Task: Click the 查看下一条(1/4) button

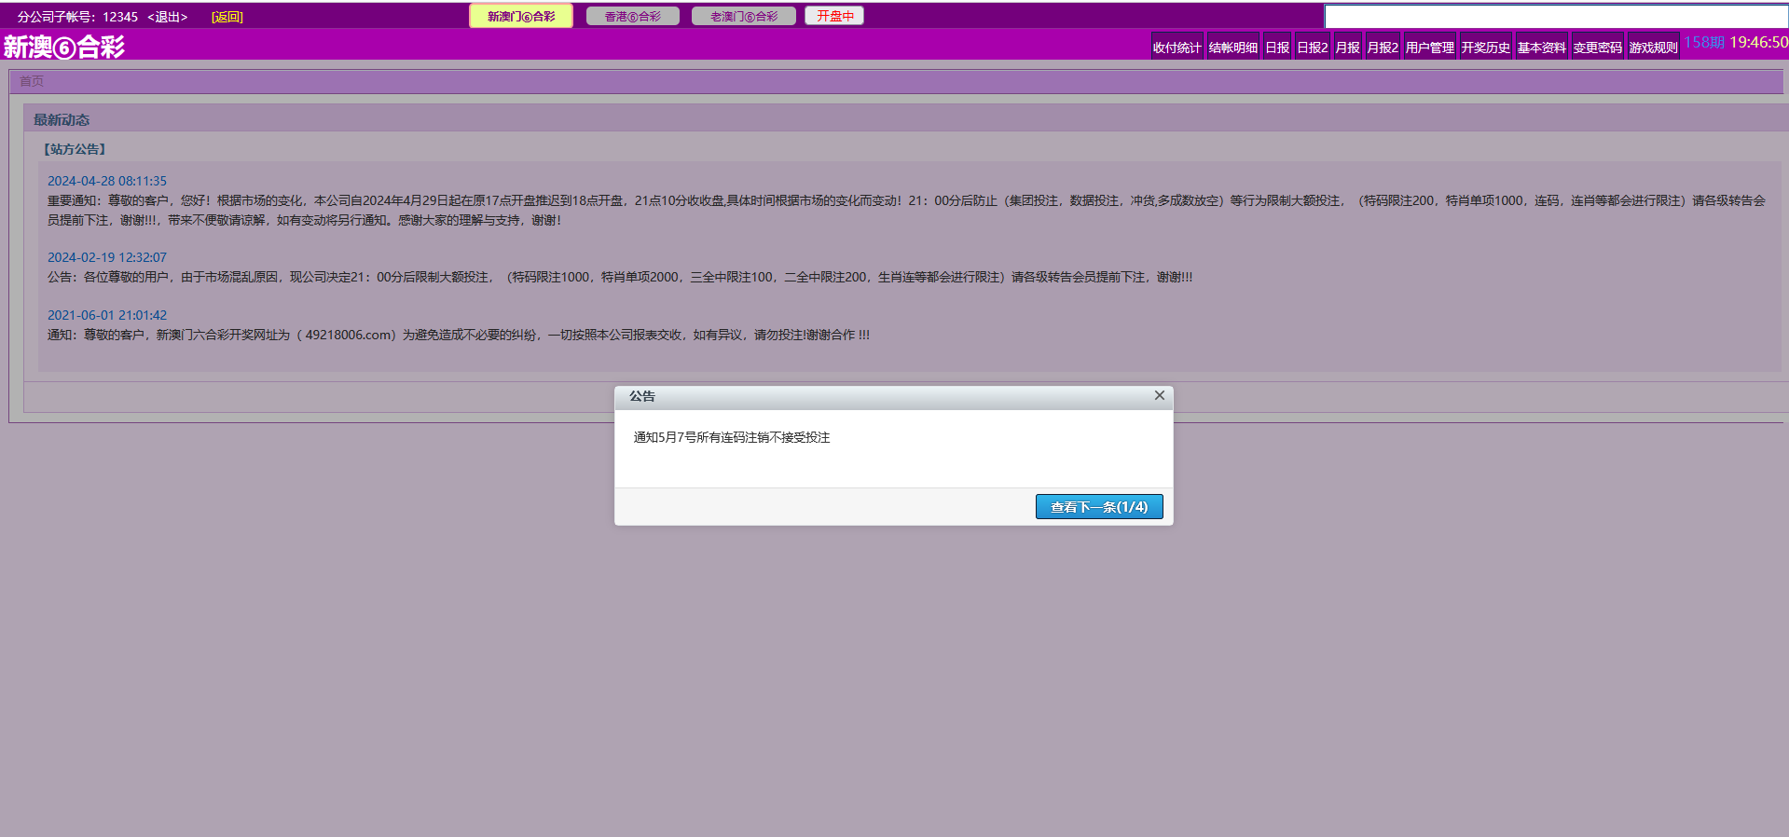Action: click(1098, 506)
